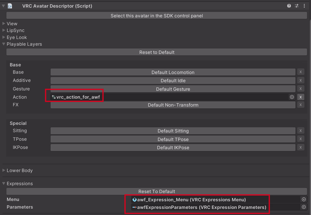
Task: Click the Default Gesture button
Action: 173,89
